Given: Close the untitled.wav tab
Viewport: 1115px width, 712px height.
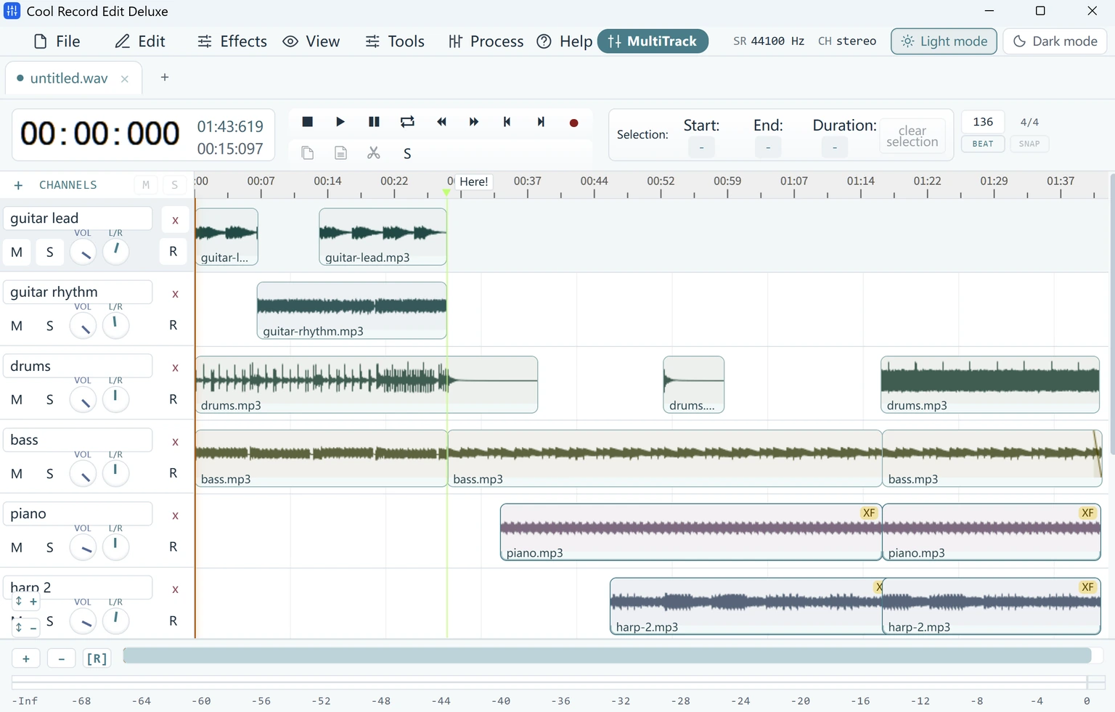Looking at the screenshot, I should [125, 79].
